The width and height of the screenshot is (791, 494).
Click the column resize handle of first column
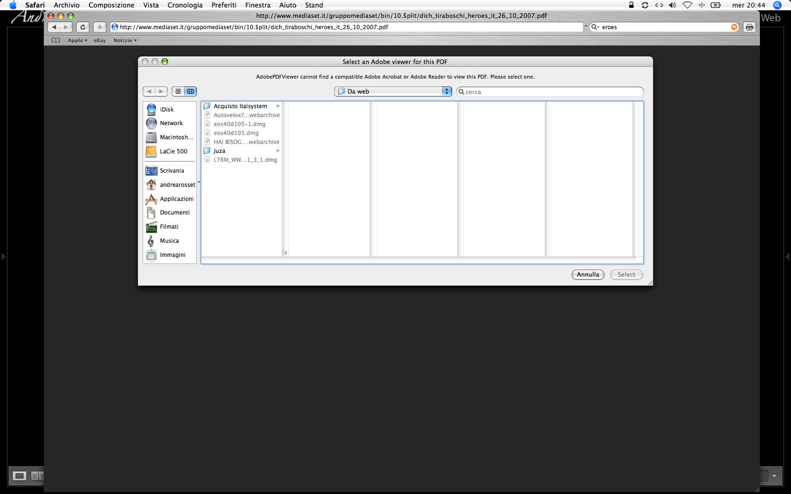(x=285, y=253)
